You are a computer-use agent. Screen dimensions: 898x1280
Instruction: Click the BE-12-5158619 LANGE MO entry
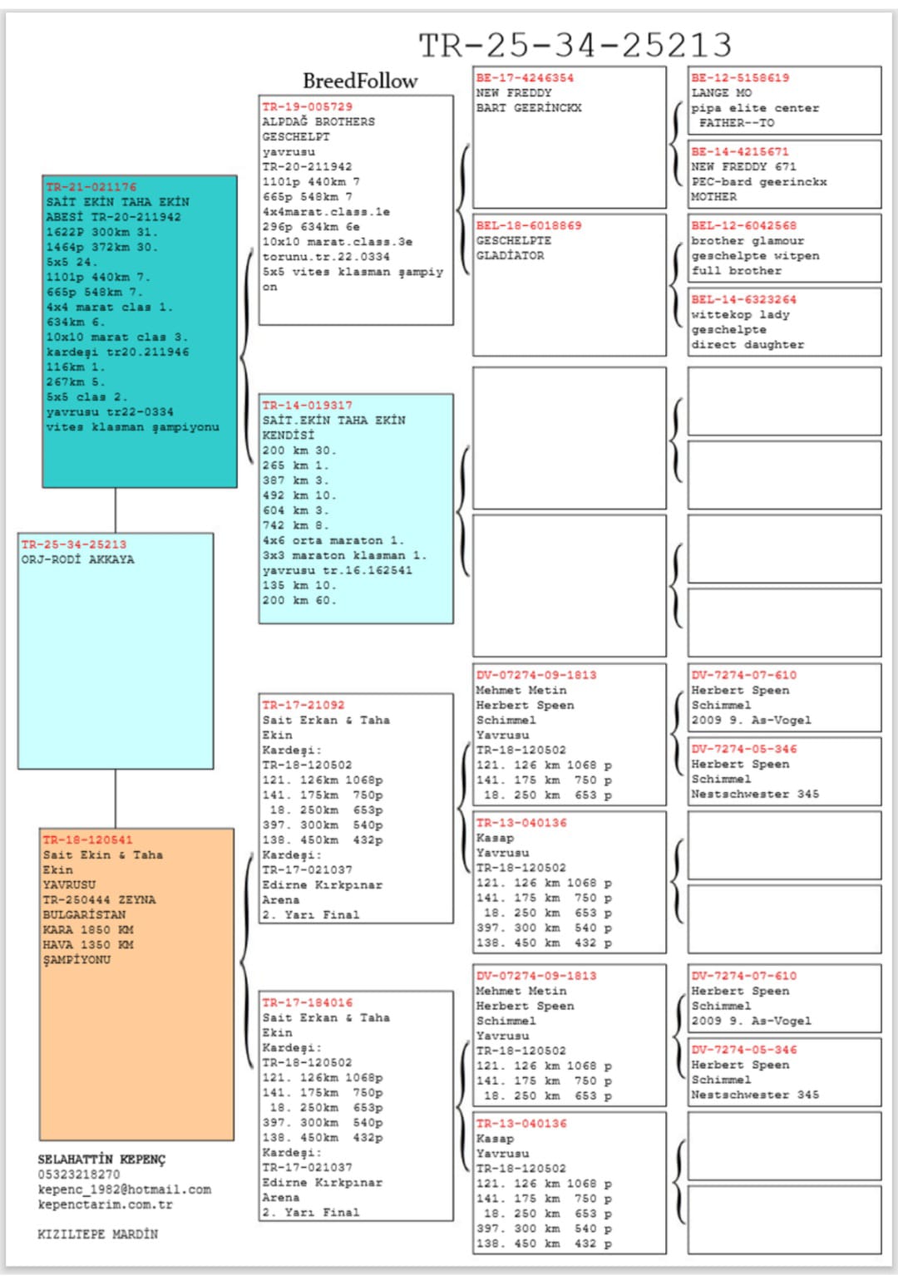point(784,101)
